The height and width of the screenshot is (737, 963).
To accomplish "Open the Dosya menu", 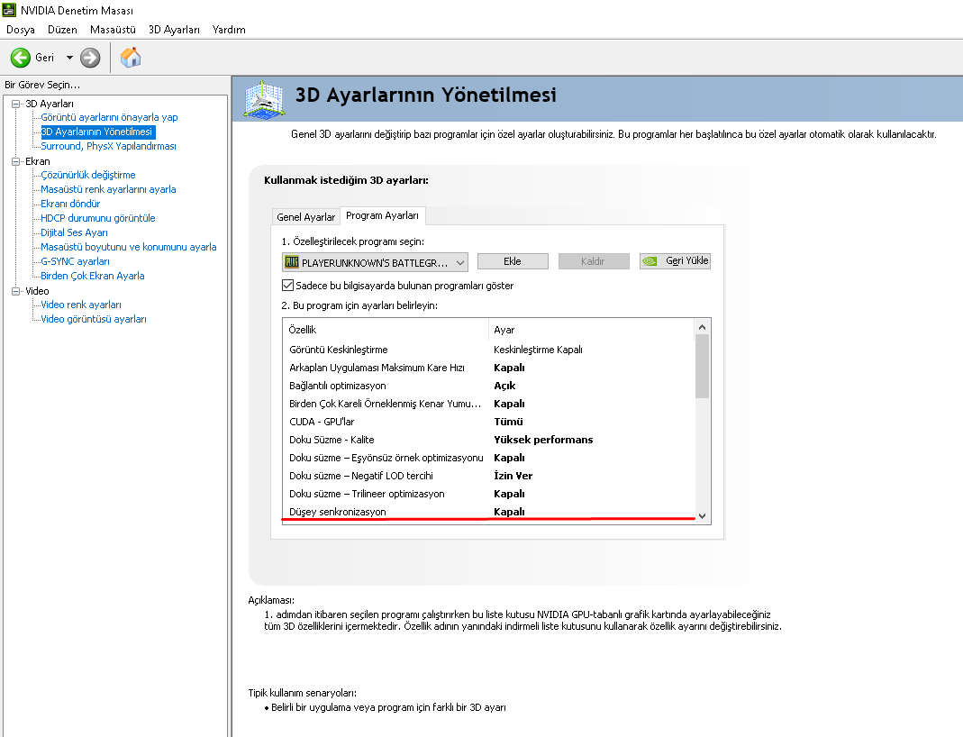I will click(x=20, y=30).
